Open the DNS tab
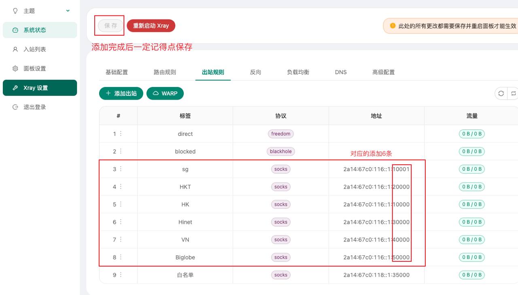This screenshot has width=518, height=295. [x=341, y=72]
